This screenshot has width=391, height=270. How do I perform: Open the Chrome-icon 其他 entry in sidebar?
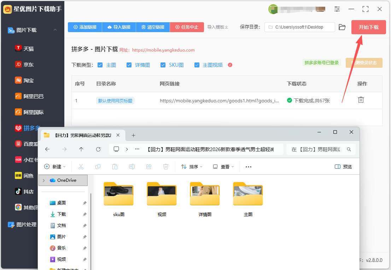coord(27,207)
